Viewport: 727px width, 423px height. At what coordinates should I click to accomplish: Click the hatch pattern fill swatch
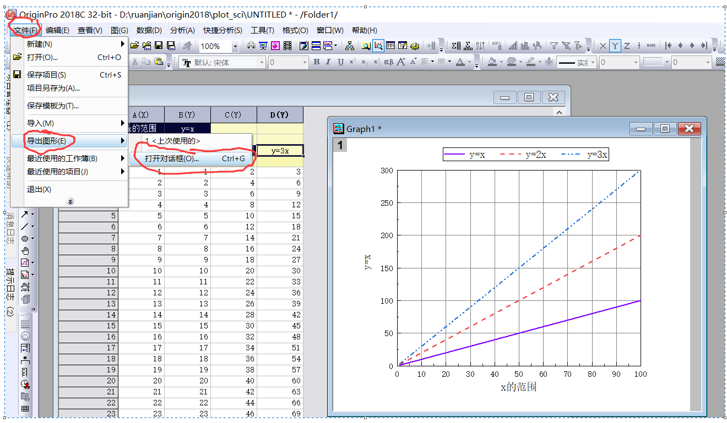(x=720, y=62)
